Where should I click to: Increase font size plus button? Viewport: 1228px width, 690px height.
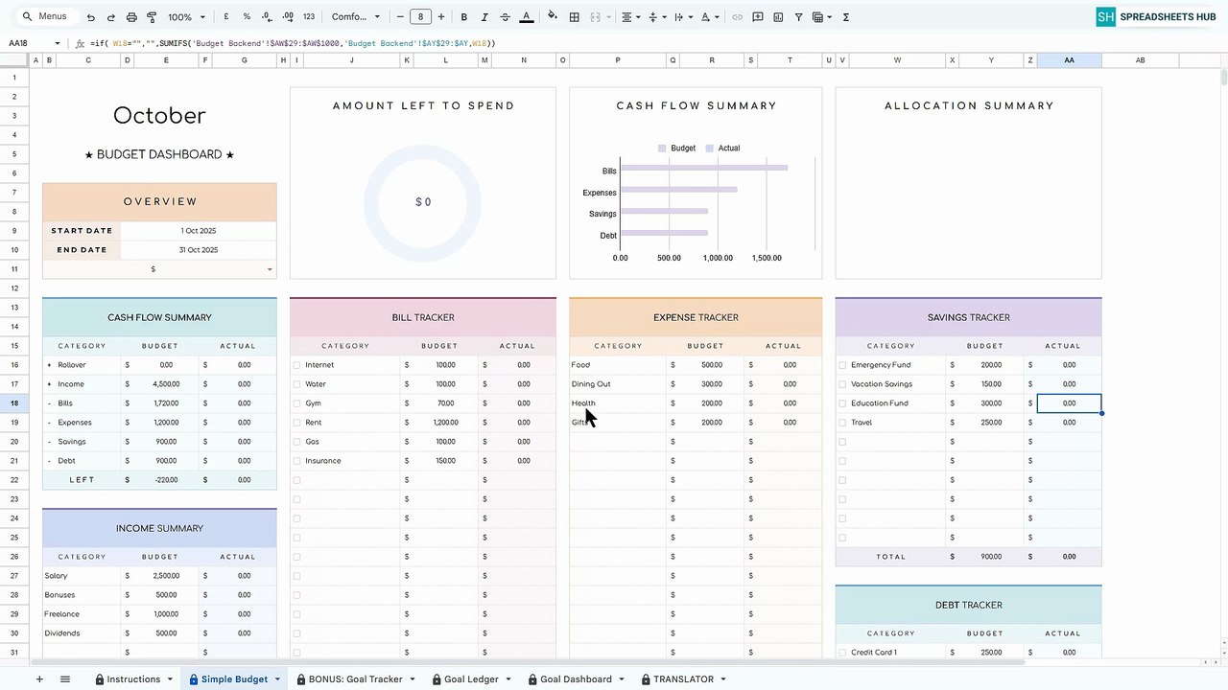[441, 17]
